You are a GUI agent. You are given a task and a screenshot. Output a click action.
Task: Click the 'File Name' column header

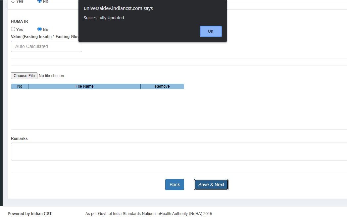tap(84, 86)
